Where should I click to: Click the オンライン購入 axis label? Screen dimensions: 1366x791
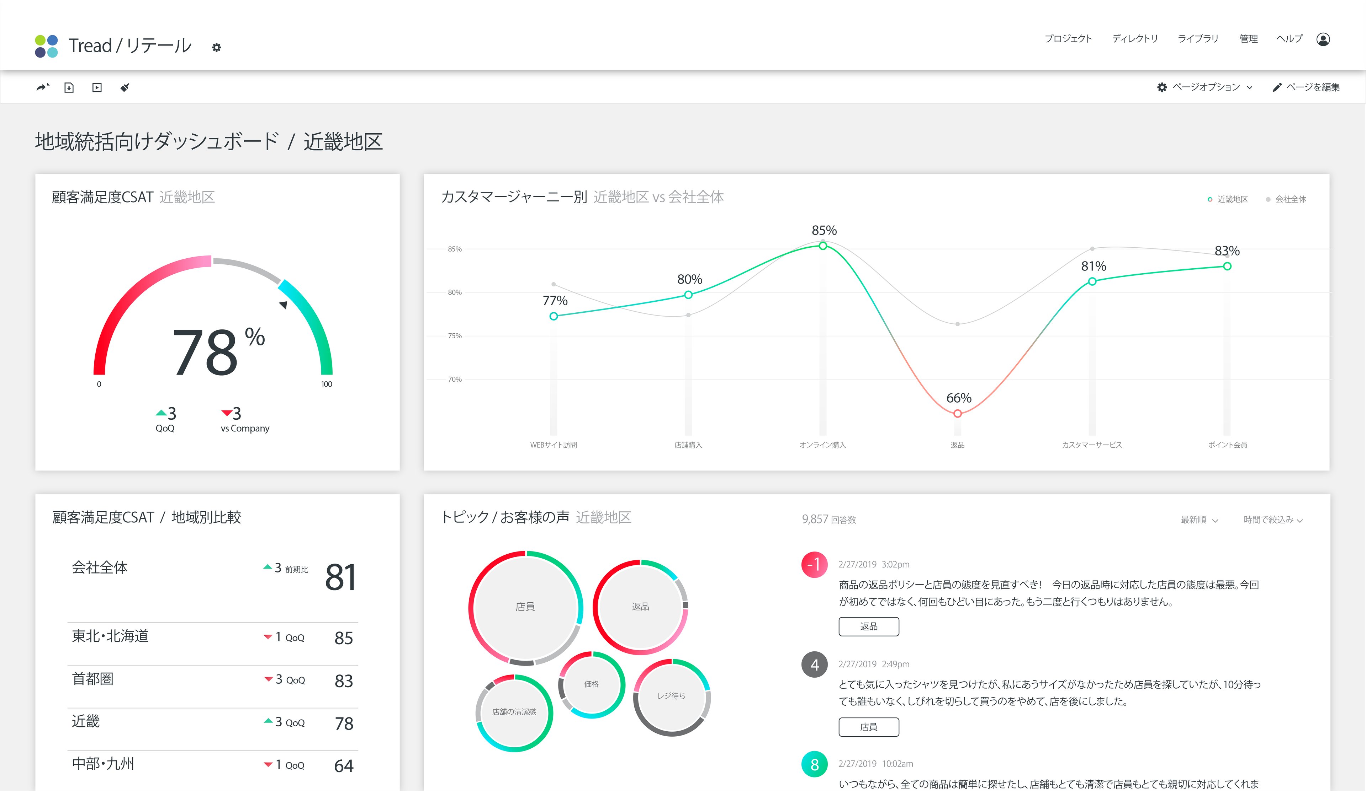pos(822,445)
